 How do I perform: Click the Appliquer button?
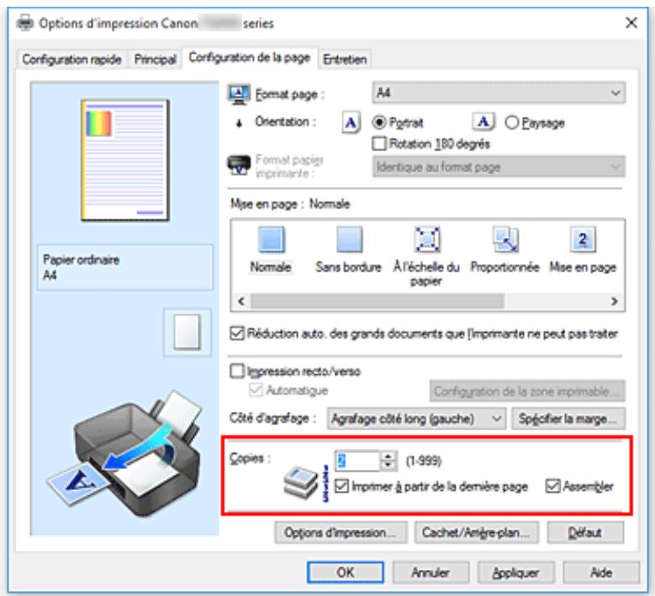pos(516,572)
